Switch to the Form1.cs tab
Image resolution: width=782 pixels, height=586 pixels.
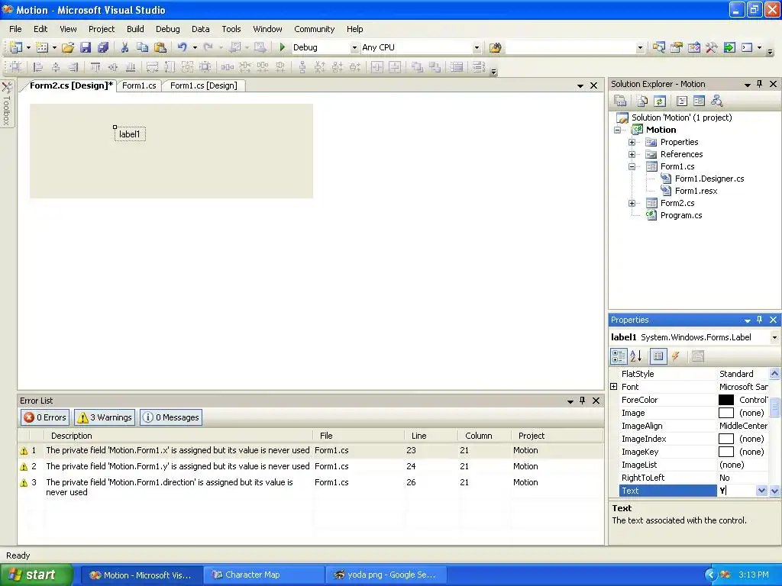coord(139,85)
